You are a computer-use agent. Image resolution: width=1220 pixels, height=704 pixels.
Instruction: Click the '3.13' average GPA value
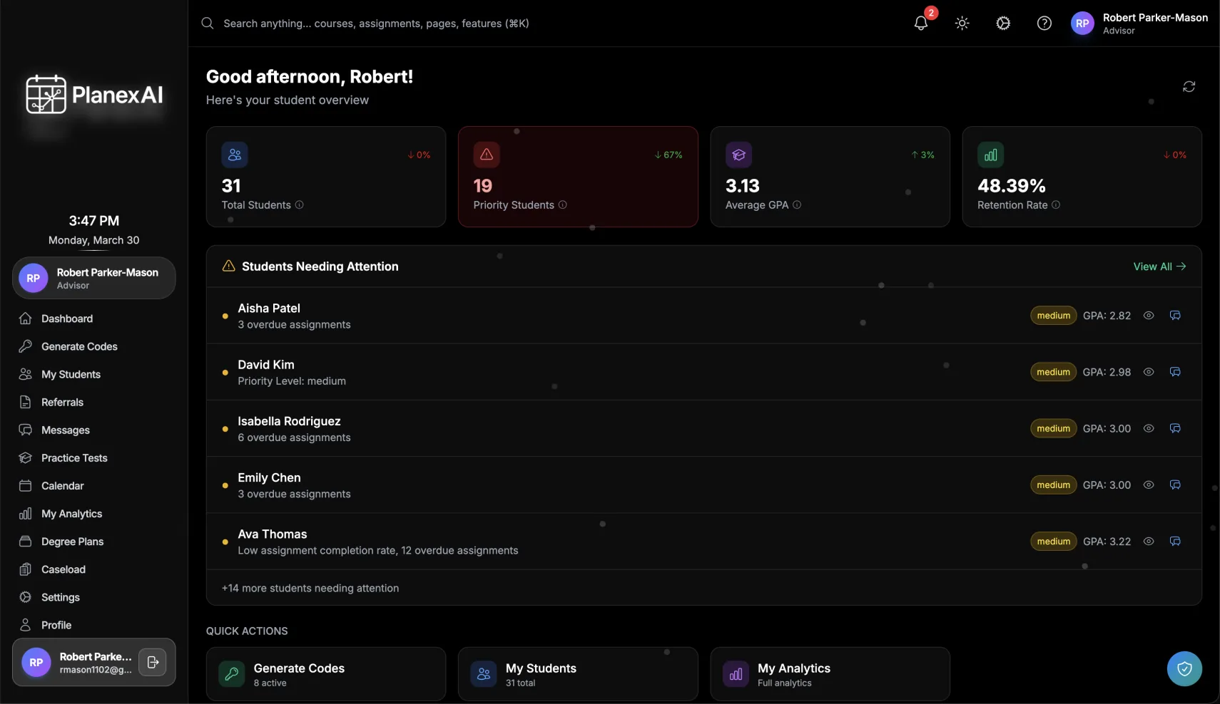[x=742, y=186]
